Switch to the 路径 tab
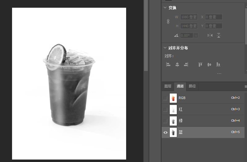The width and height of the screenshot is (247, 162). tap(192, 86)
